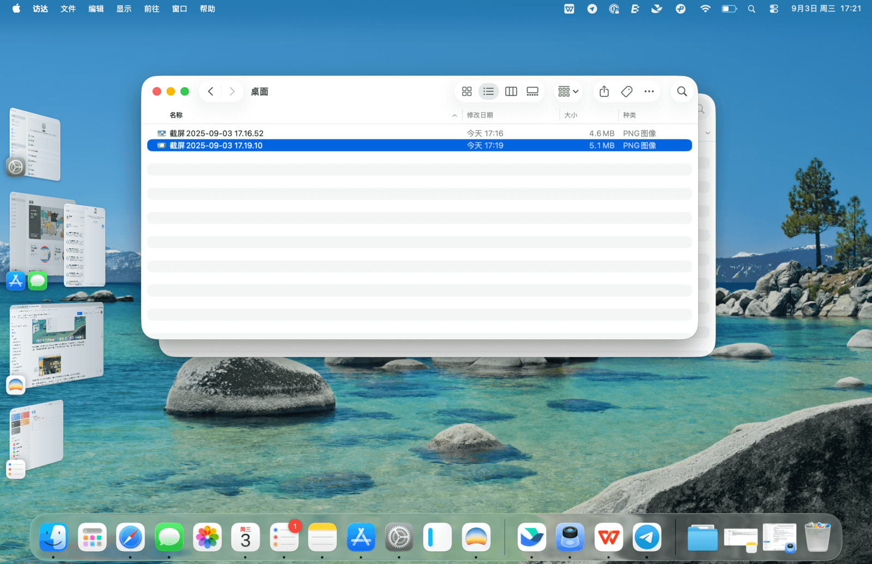Open Control Center in menu bar

773,9
